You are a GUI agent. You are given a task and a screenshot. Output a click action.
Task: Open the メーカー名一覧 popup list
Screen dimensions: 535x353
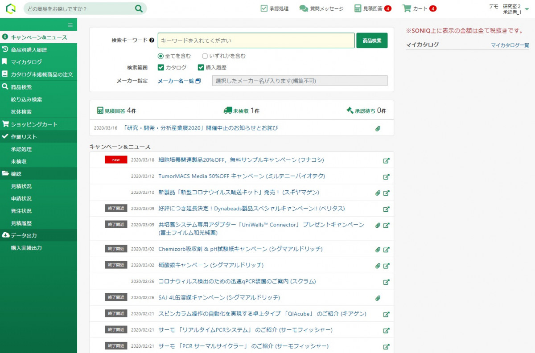coord(179,81)
